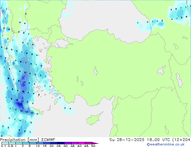Click the '12' precipitation value near Crete
This screenshot has width=191, height=147.
pos(27,112)
